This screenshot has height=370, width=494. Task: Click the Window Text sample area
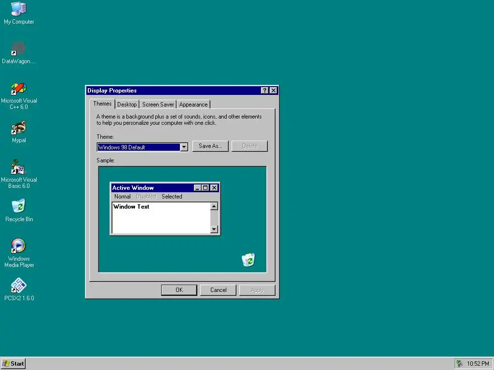(161, 218)
